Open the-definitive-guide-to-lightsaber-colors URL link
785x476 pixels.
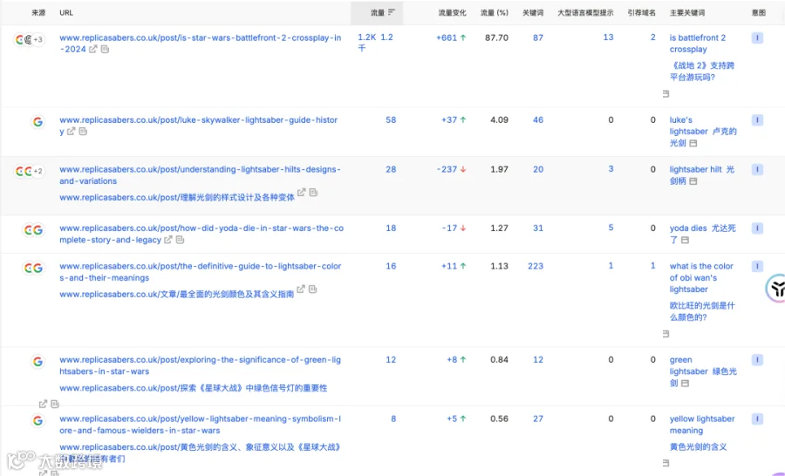[x=201, y=272]
